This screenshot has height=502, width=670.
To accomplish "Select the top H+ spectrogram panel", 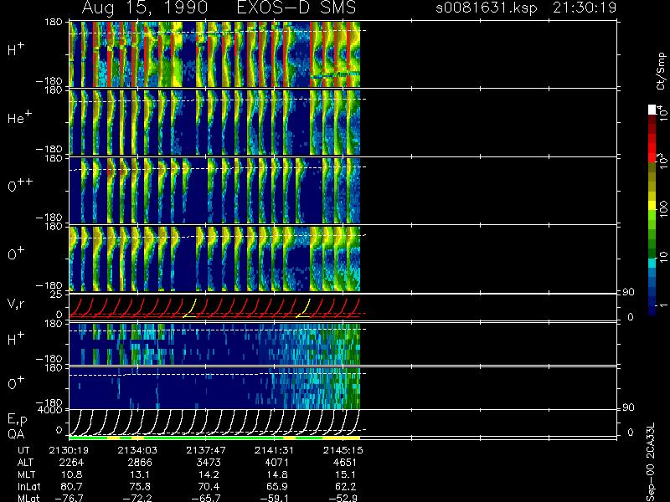I will [x=214, y=54].
